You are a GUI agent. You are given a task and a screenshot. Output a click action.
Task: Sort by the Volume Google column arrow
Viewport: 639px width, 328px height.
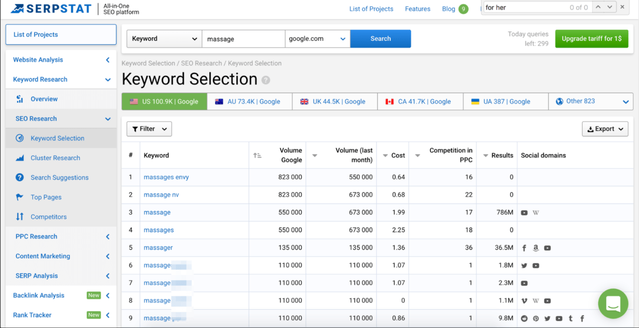point(257,155)
